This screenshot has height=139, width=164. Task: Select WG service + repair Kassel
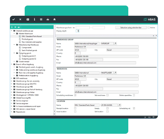[26, 109]
